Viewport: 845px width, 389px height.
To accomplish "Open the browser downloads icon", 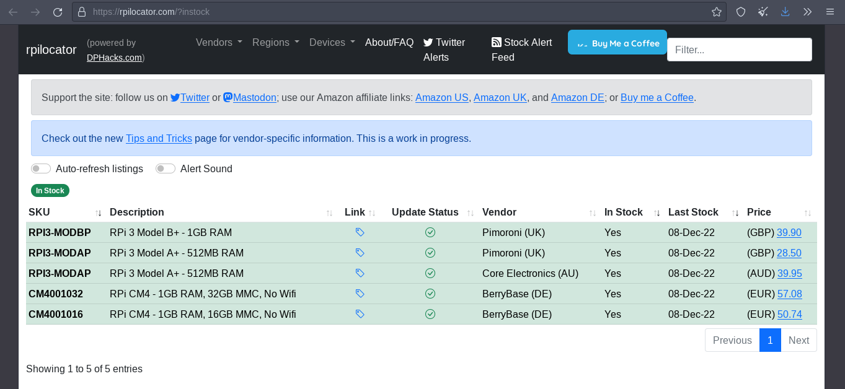I will tap(785, 12).
